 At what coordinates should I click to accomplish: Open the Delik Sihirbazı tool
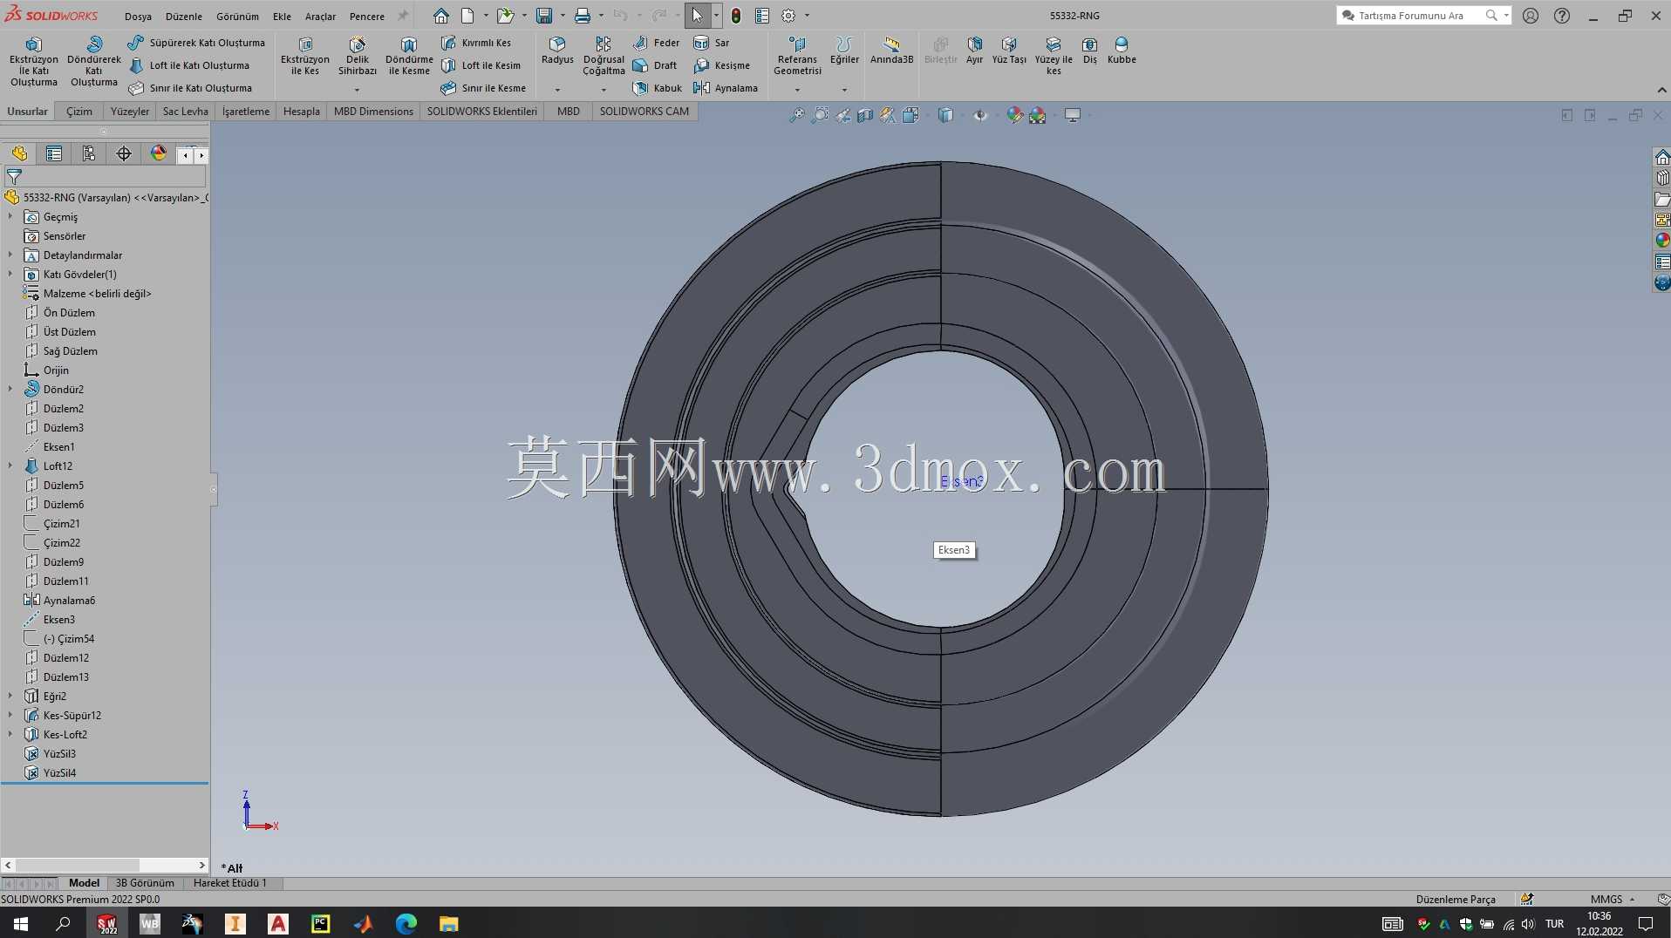point(358,56)
